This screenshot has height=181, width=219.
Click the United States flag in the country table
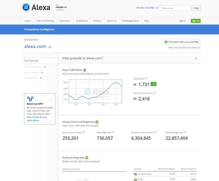coord(136,174)
